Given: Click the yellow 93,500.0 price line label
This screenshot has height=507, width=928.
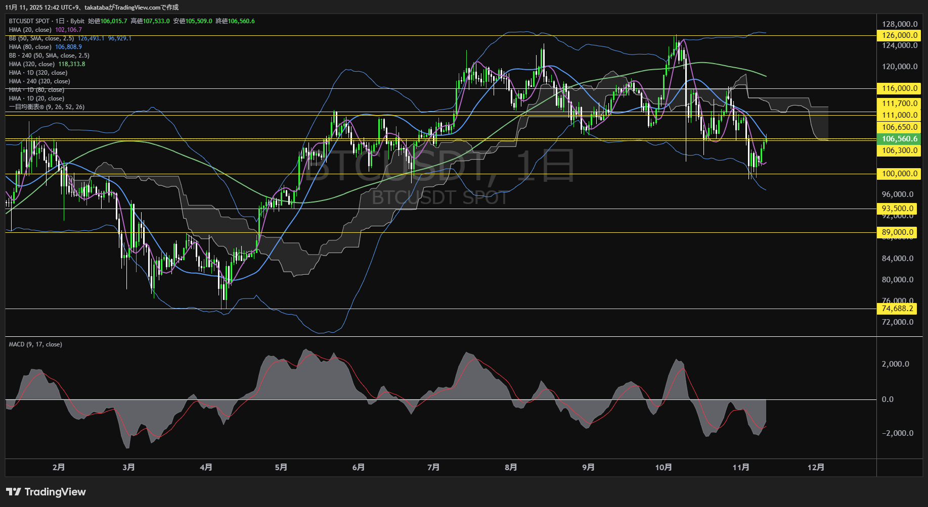Looking at the screenshot, I should [x=897, y=209].
